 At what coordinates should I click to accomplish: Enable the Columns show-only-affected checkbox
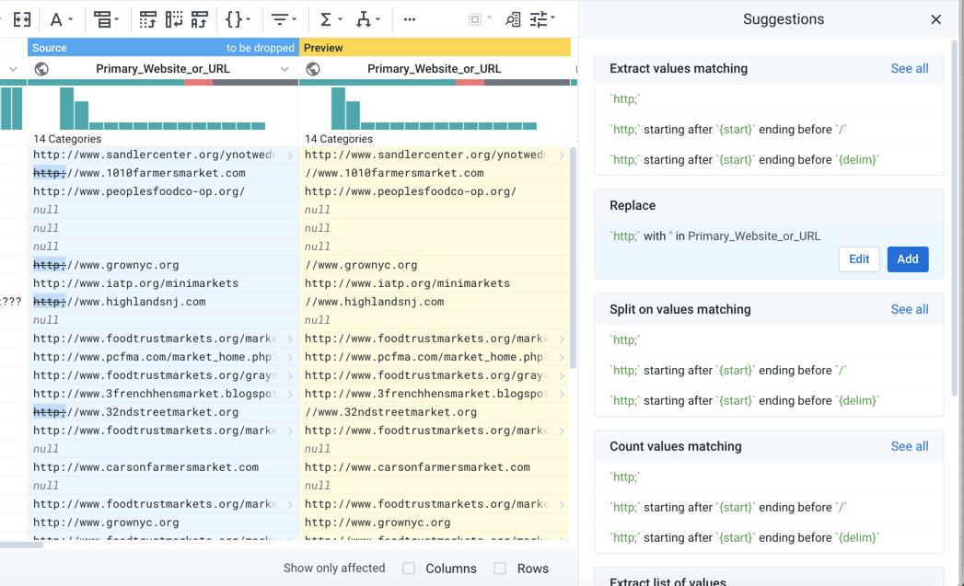409,569
